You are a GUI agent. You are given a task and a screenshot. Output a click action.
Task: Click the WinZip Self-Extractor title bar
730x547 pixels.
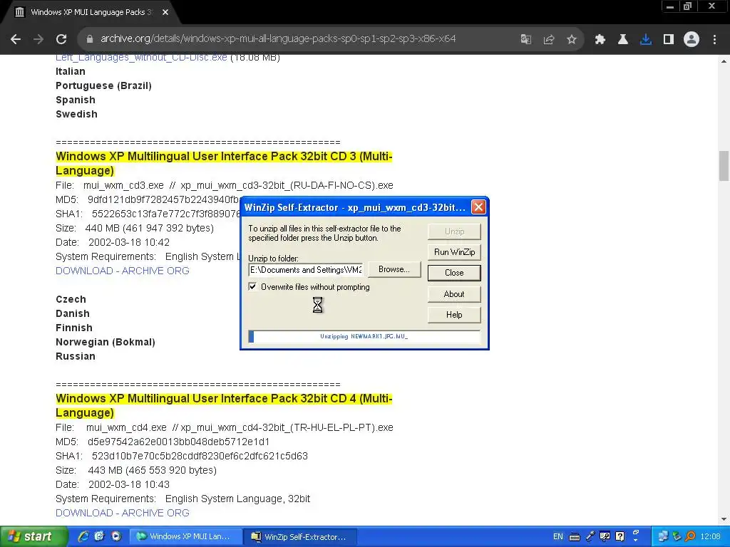(x=355, y=207)
